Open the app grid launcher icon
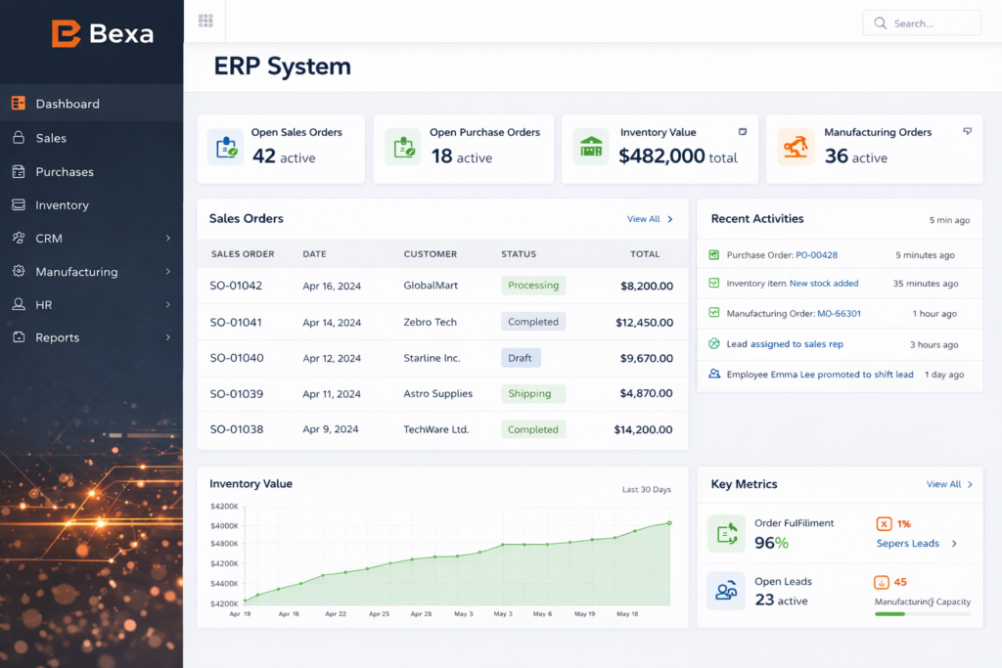Screen dimensions: 1002x668 pos(205,21)
